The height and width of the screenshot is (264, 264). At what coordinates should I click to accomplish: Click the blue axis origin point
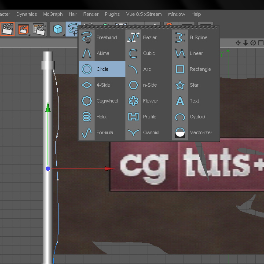point(48,169)
